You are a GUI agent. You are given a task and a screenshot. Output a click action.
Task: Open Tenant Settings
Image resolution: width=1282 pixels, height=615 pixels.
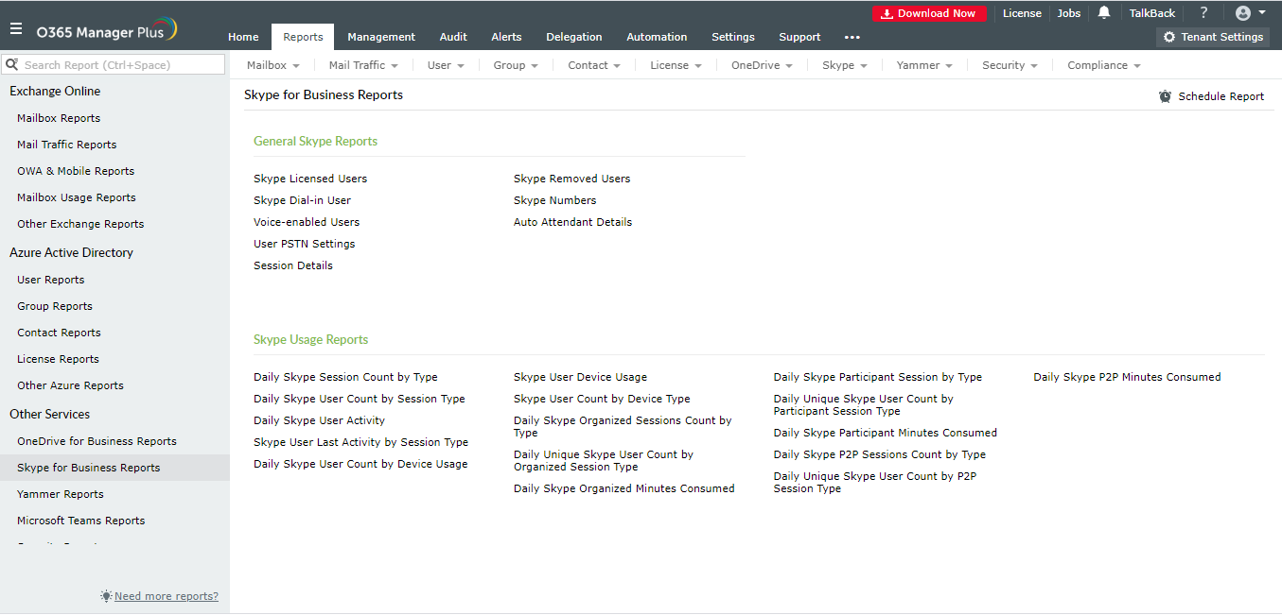1213,37
